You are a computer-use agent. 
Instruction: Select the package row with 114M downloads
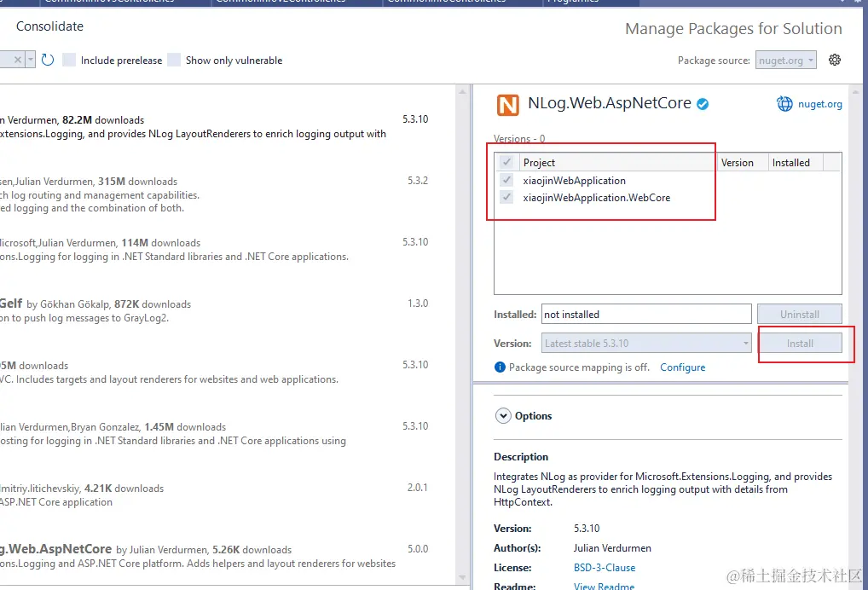pos(227,250)
